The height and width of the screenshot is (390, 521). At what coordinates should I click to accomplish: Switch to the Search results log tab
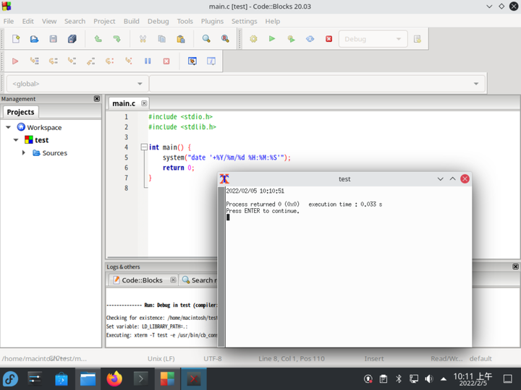coord(198,280)
